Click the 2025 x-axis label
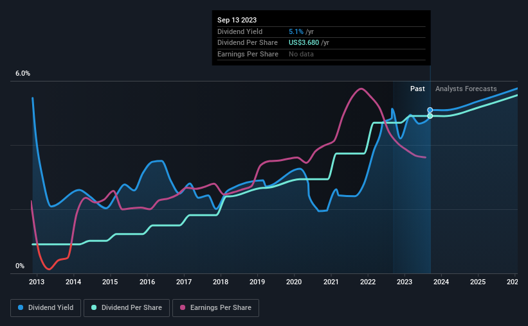 pos(478,282)
